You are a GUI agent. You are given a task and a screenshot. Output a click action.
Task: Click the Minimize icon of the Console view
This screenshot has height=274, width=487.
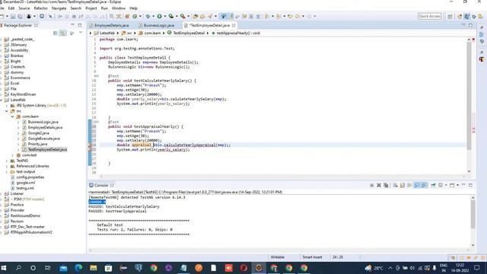(x=463, y=185)
